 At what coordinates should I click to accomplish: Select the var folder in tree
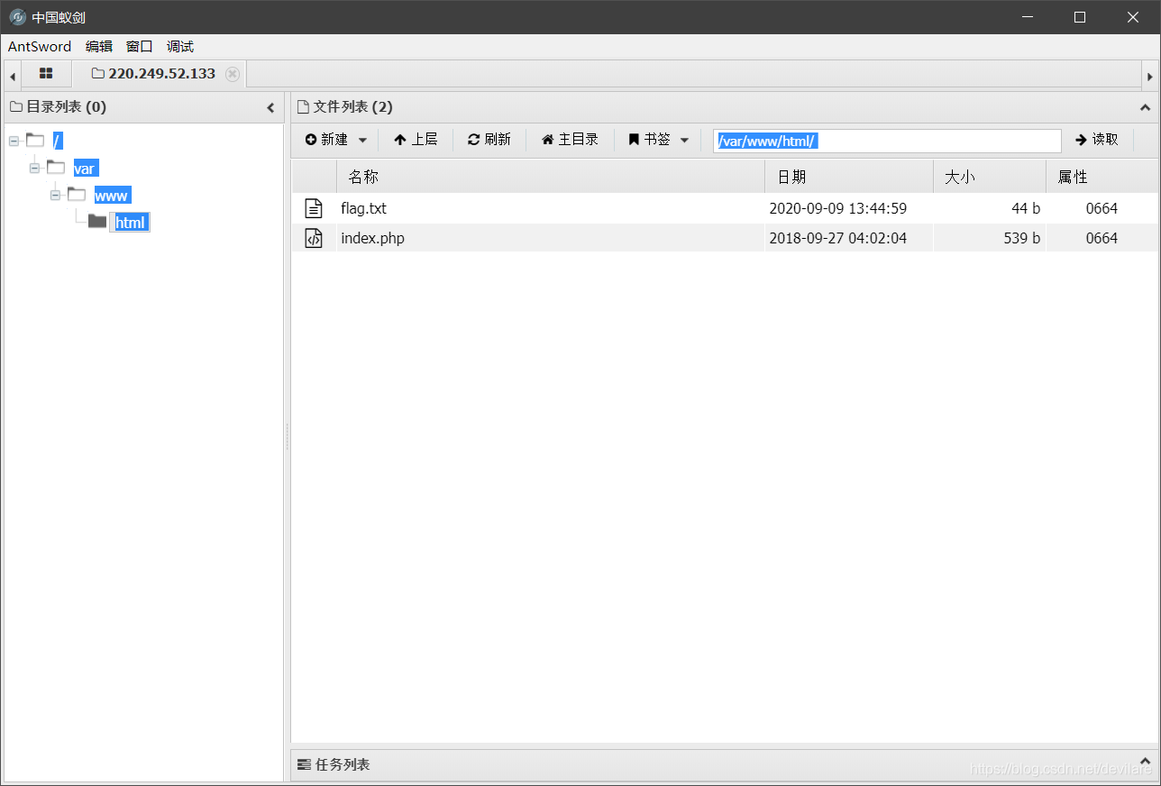tap(85, 169)
